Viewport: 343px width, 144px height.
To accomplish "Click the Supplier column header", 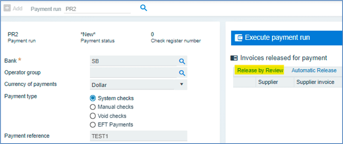I will tap(268, 82).
